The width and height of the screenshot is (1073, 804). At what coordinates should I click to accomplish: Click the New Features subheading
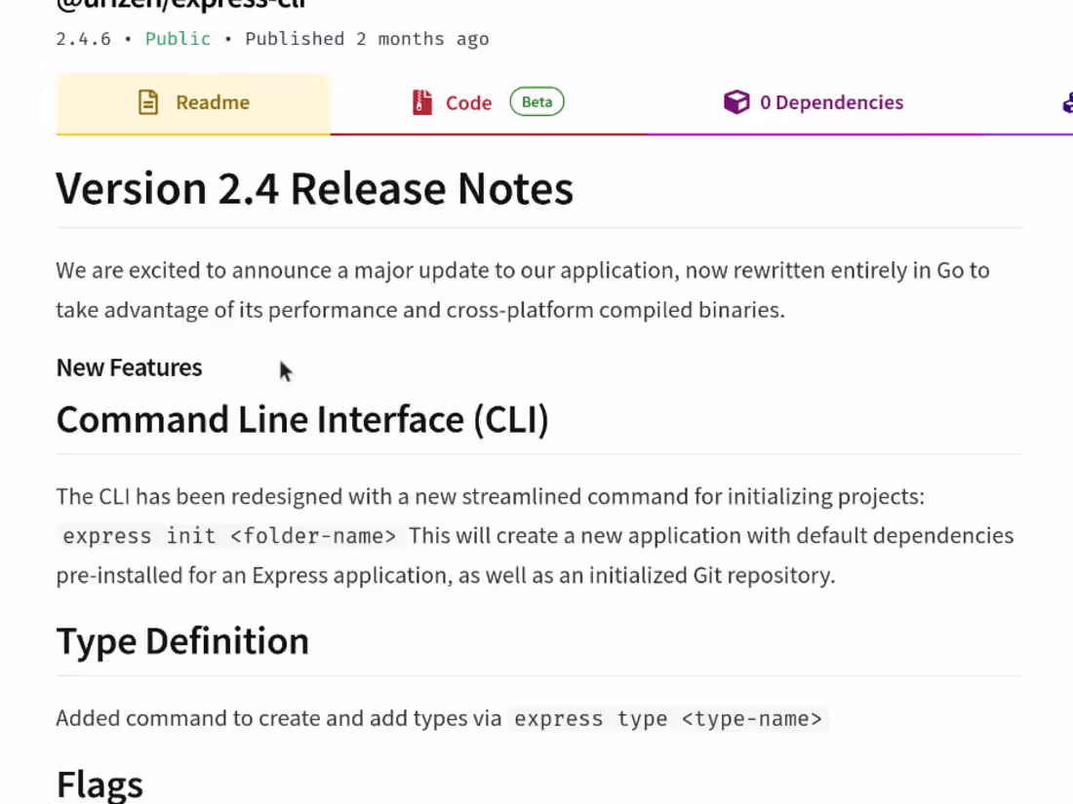tap(129, 367)
